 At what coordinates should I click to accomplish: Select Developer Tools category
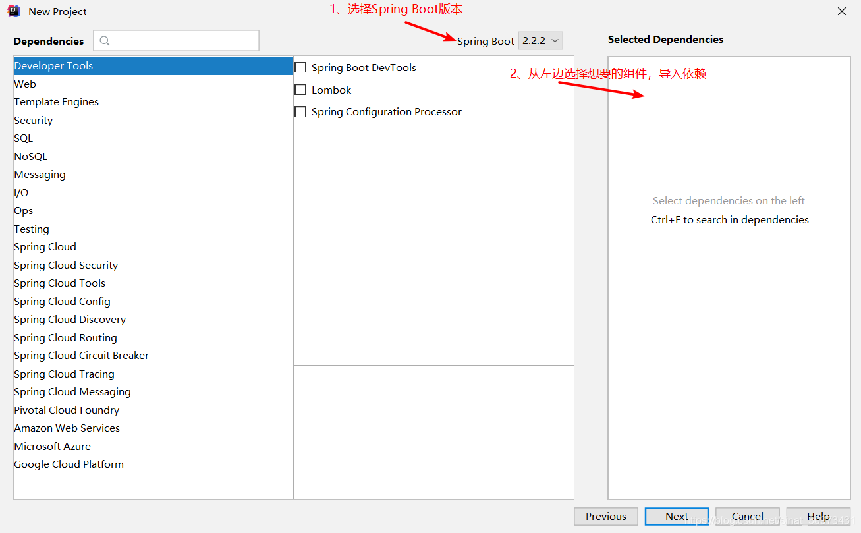click(153, 66)
